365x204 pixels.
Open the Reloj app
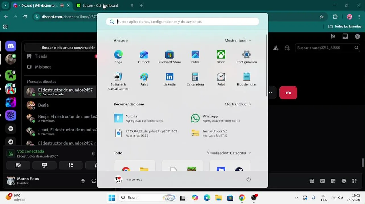(x=221, y=79)
